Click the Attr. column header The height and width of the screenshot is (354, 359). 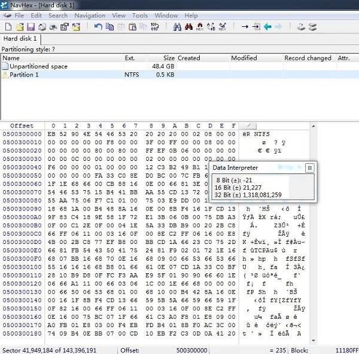click(347, 58)
